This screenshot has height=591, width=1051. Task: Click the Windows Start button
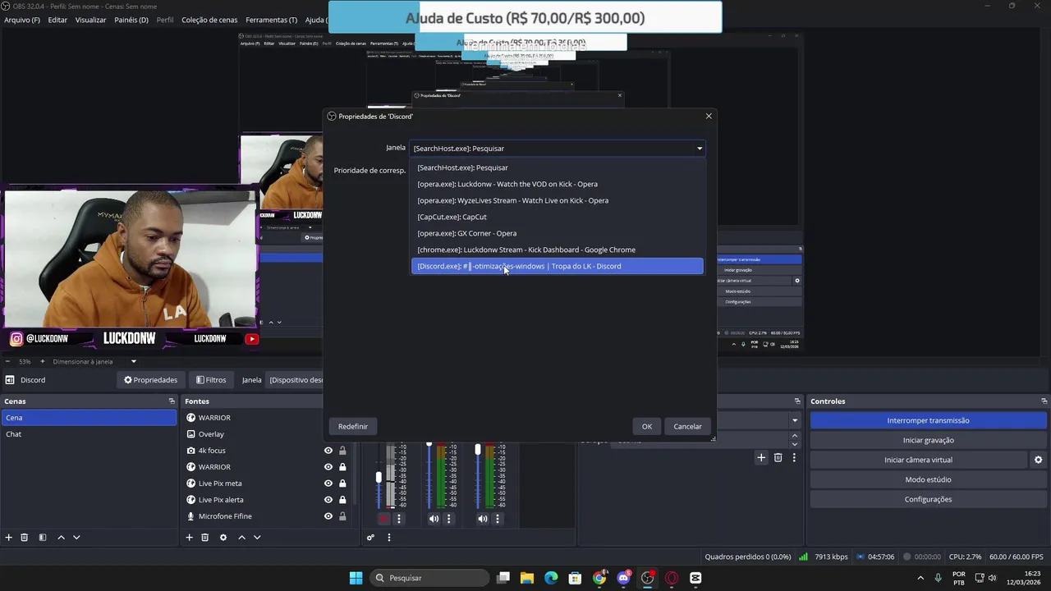pos(356,578)
